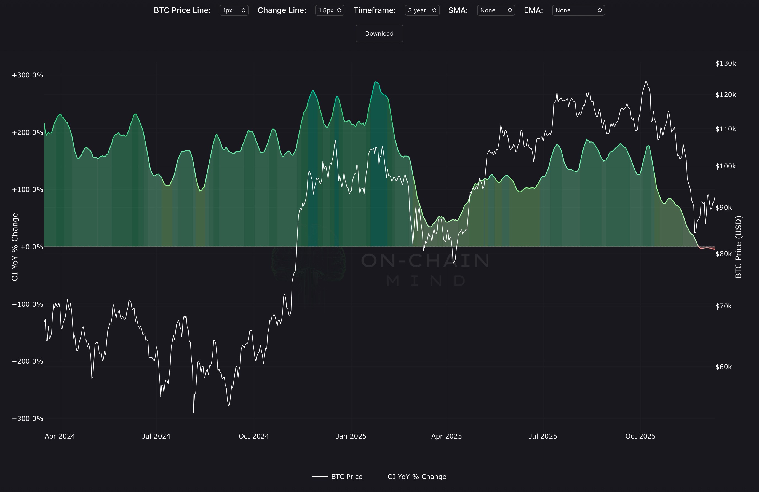
Task: Click the +300.0% left axis label
Action: (x=27, y=75)
